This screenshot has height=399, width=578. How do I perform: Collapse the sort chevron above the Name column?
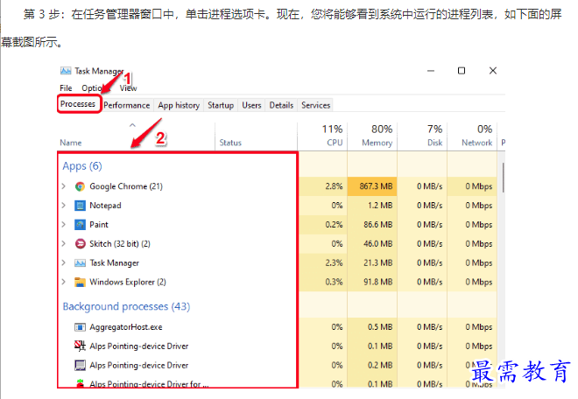[133, 126]
